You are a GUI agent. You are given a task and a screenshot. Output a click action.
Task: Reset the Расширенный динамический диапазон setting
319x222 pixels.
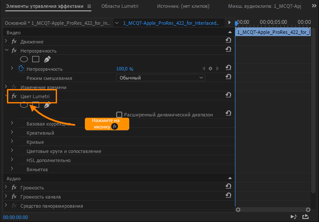point(228,113)
